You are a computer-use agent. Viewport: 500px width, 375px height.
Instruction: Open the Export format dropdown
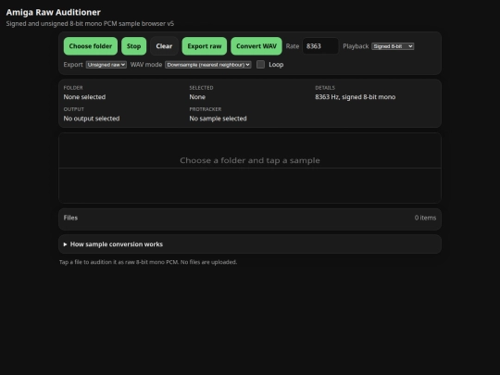[x=106, y=65]
